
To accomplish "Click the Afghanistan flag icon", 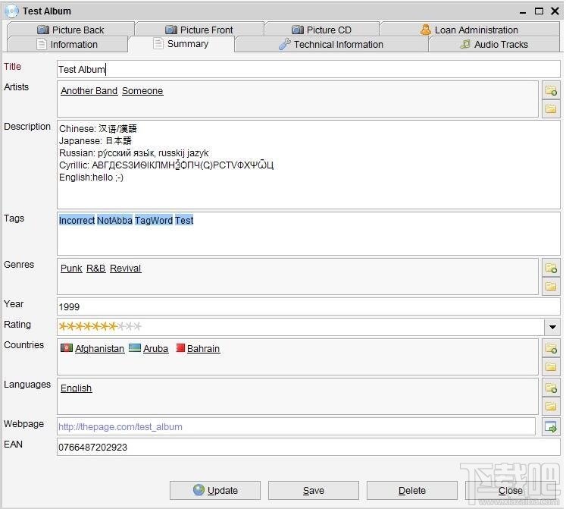I will [x=67, y=347].
